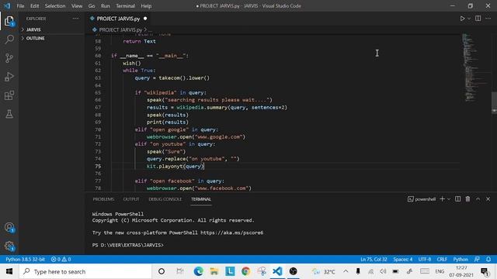Viewport: 497px width, 279px height.
Task: Switch to the OUTPUT panel tab
Action: pyautogui.click(x=131, y=199)
